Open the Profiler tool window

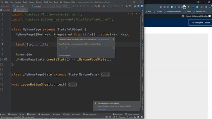pos(76,114)
